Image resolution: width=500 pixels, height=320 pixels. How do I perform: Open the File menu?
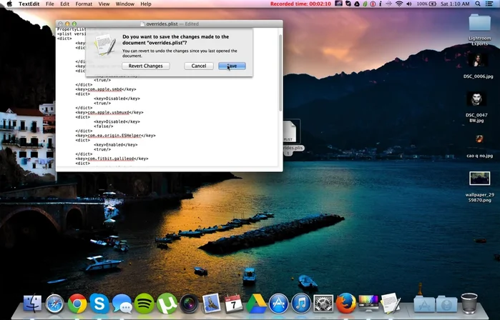click(x=50, y=4)
